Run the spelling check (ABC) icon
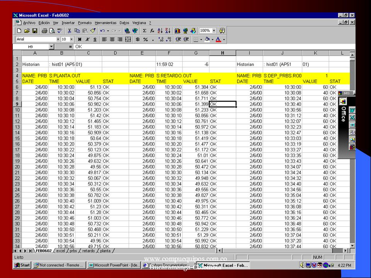 click(60, 31)
